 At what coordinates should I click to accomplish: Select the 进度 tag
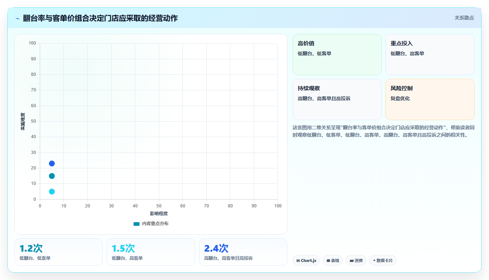click(356, 260)
